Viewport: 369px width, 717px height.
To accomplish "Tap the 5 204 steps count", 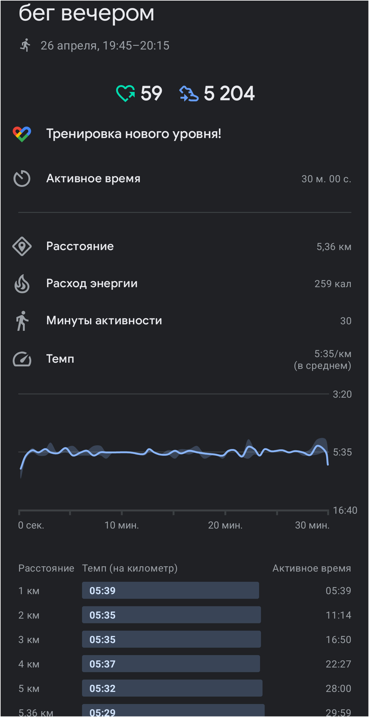I will click(229, 93).
